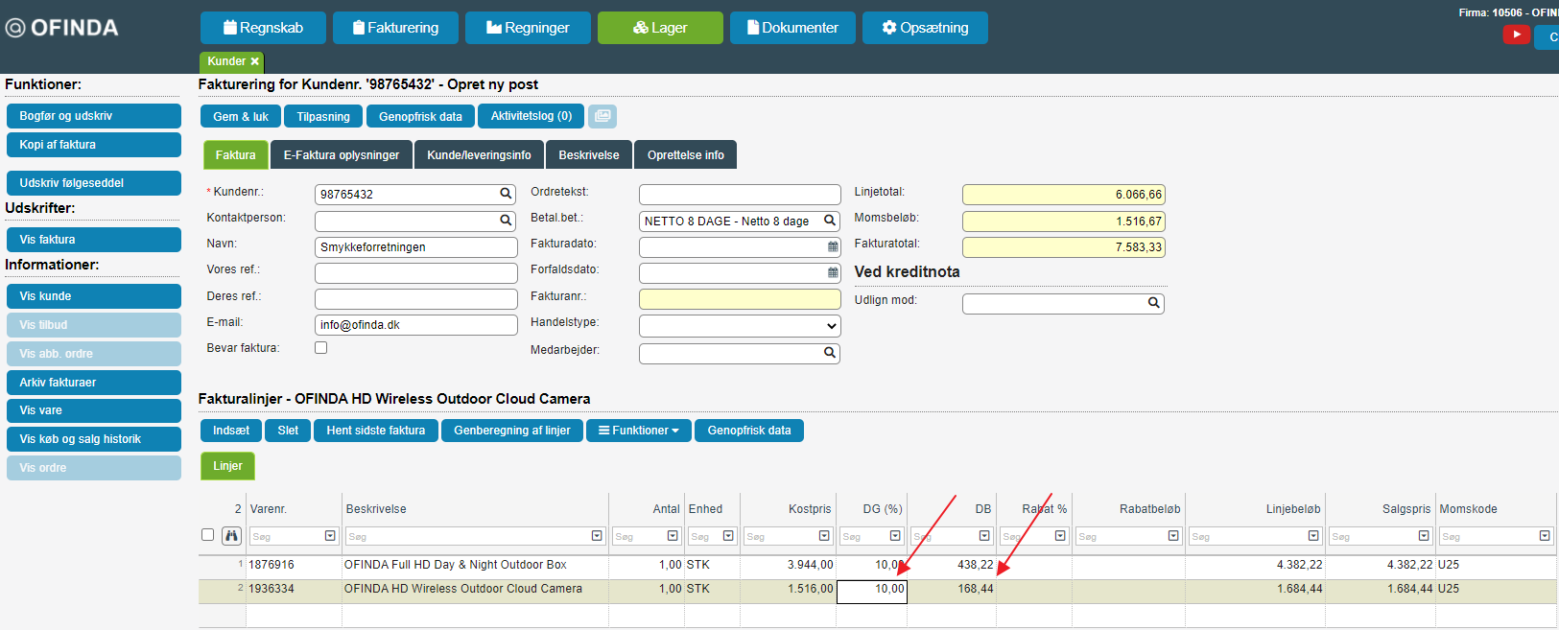
Task: Click Genberegning af linjer
Action: tap(512, 431)
